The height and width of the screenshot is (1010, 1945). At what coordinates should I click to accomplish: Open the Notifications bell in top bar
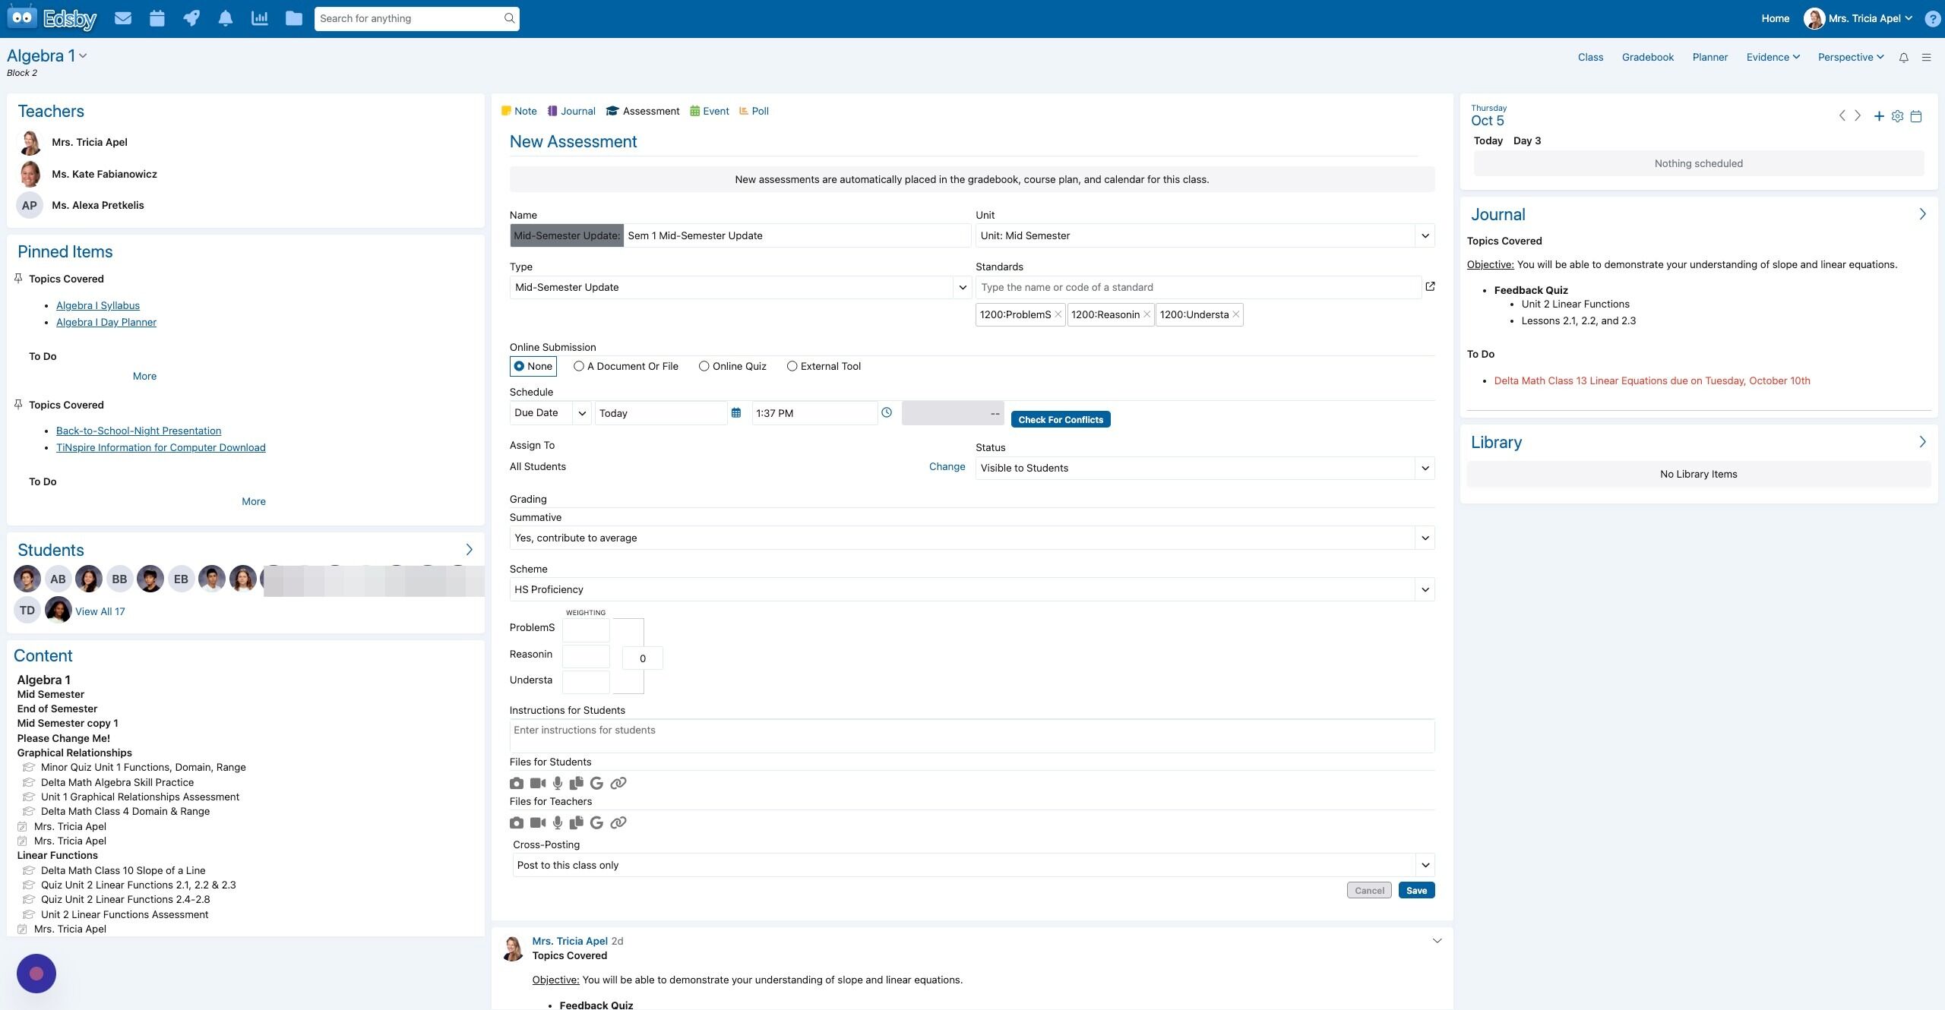226,18
